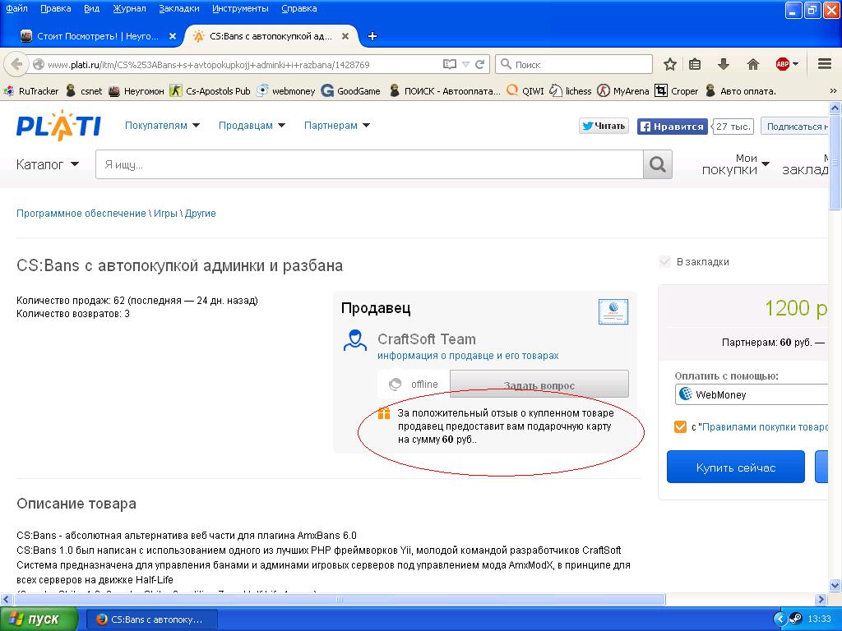The height and width of the screenshot is (631, 842).
Task: Click scrollbar down arrow
Action: [x=835, y=586]
